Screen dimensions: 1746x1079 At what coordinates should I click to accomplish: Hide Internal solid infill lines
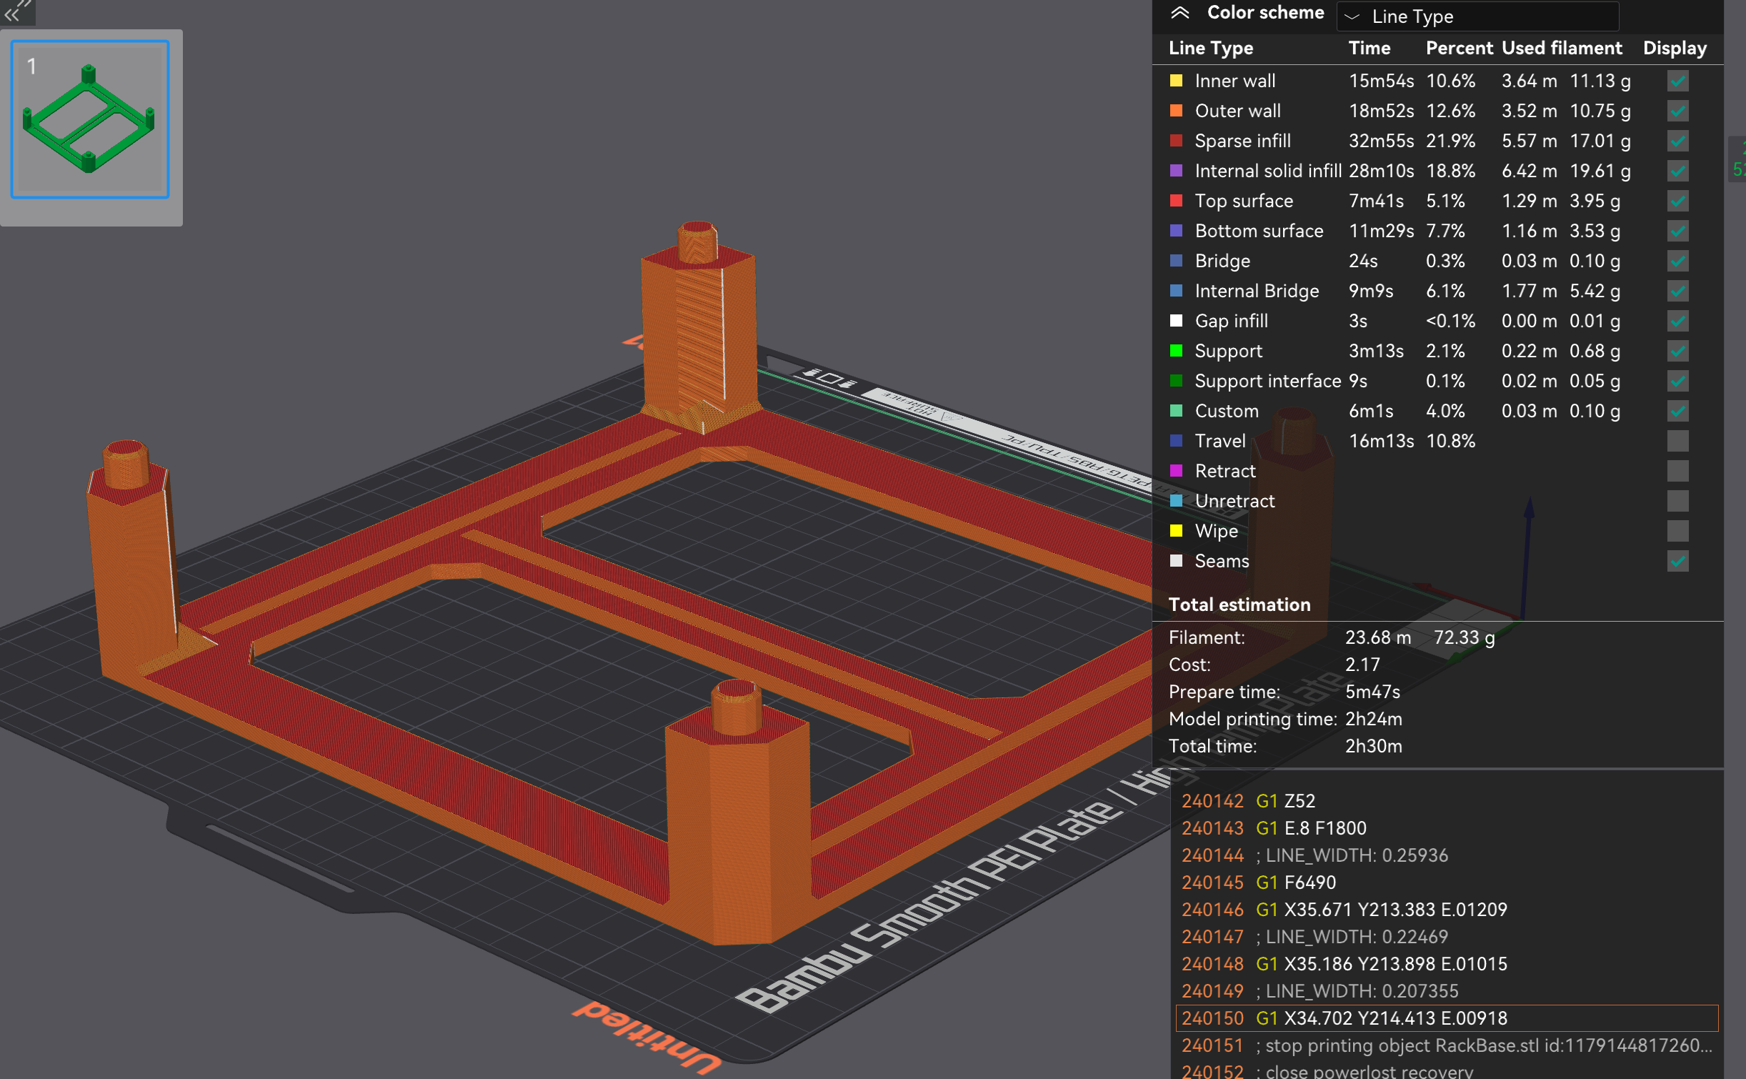pyautogui.click(x=1677, y=171)
